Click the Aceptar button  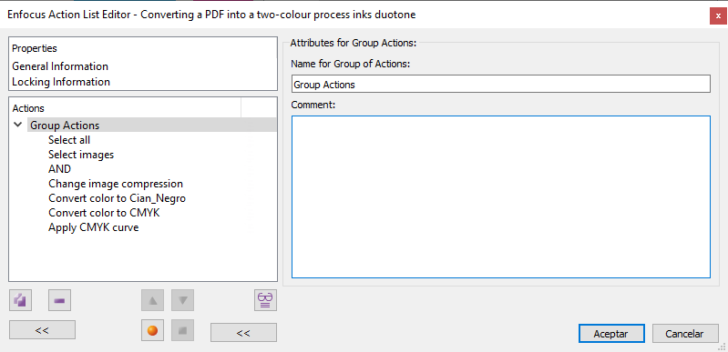(x=611, y=334)
